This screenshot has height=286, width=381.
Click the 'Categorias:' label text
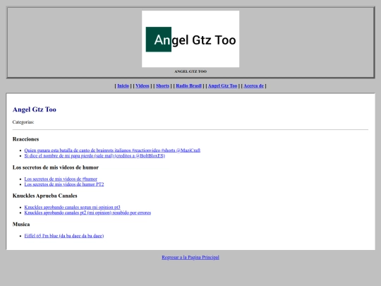tap(23, 122)
